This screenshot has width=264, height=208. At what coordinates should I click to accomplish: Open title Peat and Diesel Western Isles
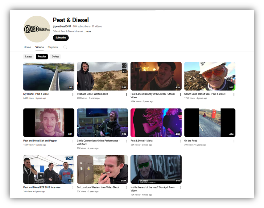[93, 94]
